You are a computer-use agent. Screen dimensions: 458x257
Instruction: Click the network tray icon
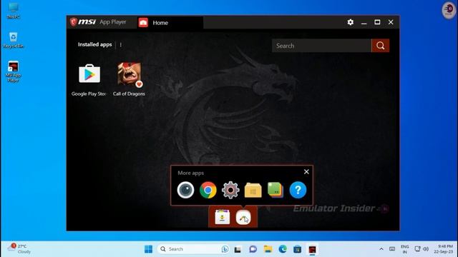coord(418,249)
